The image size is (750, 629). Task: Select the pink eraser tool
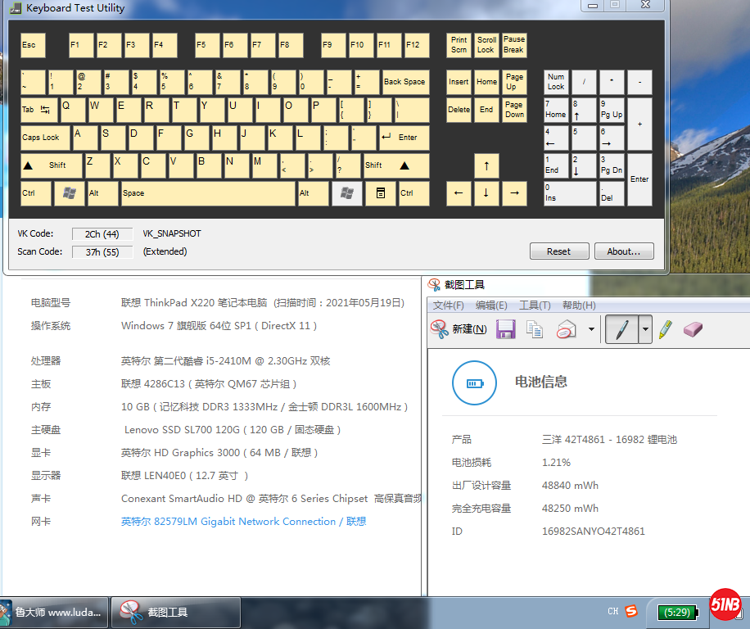(x=693, y=329)
